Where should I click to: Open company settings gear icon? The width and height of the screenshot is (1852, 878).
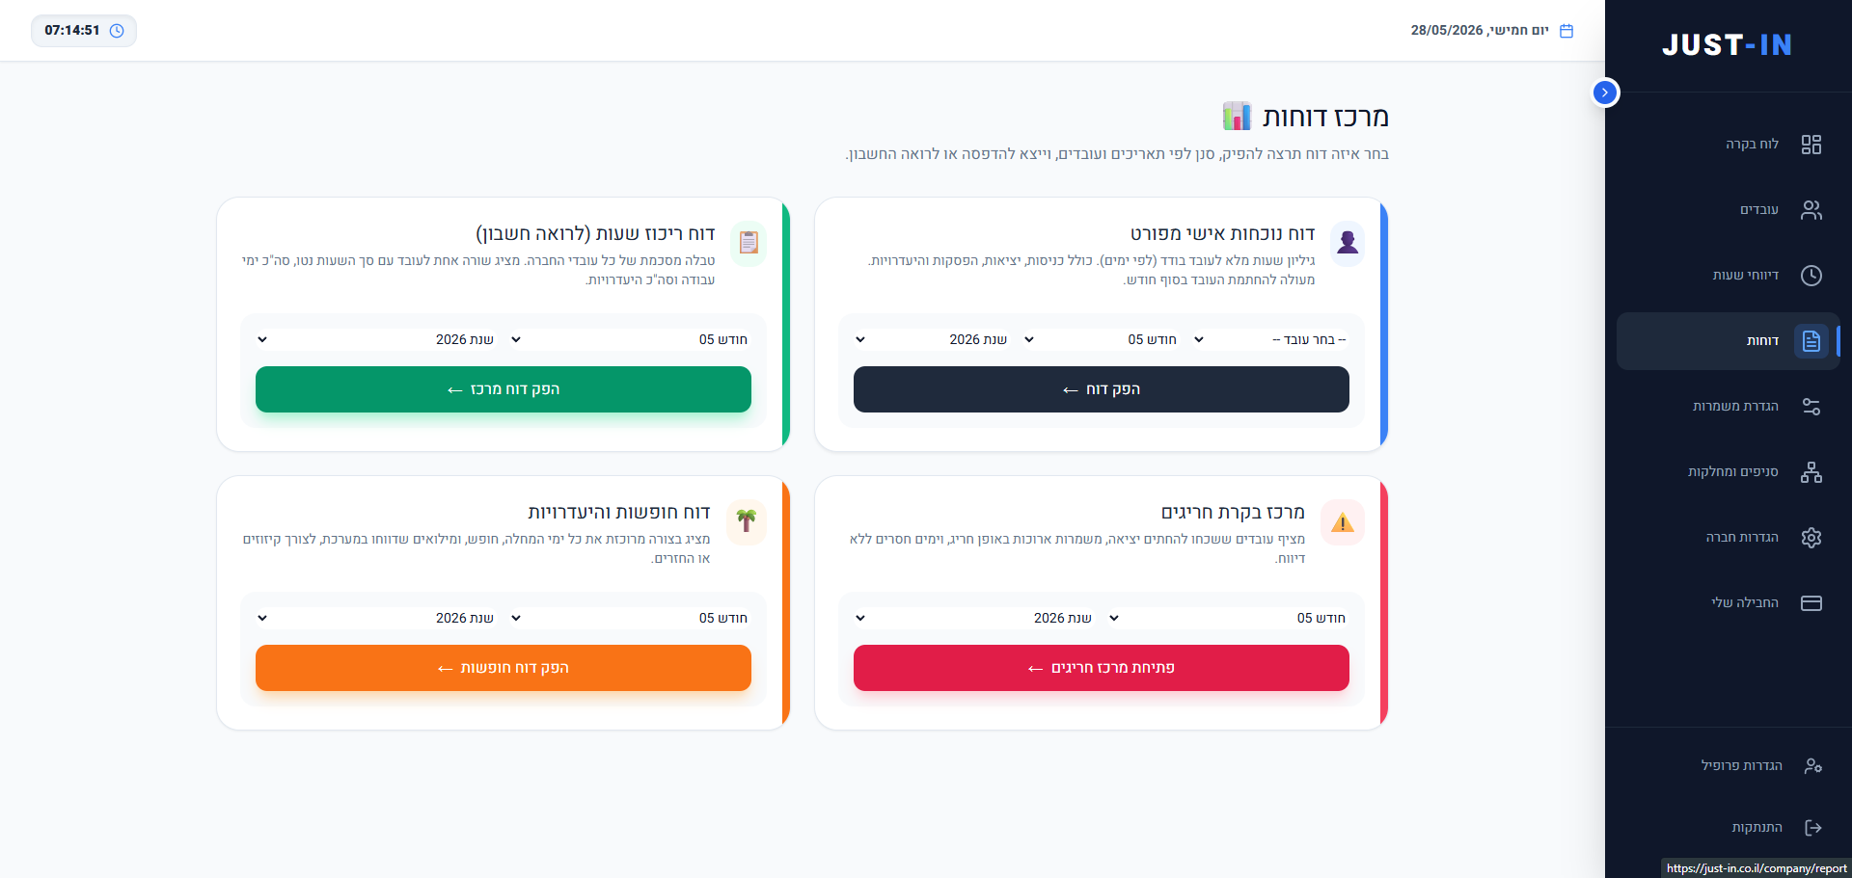(x=1811, y=538)
